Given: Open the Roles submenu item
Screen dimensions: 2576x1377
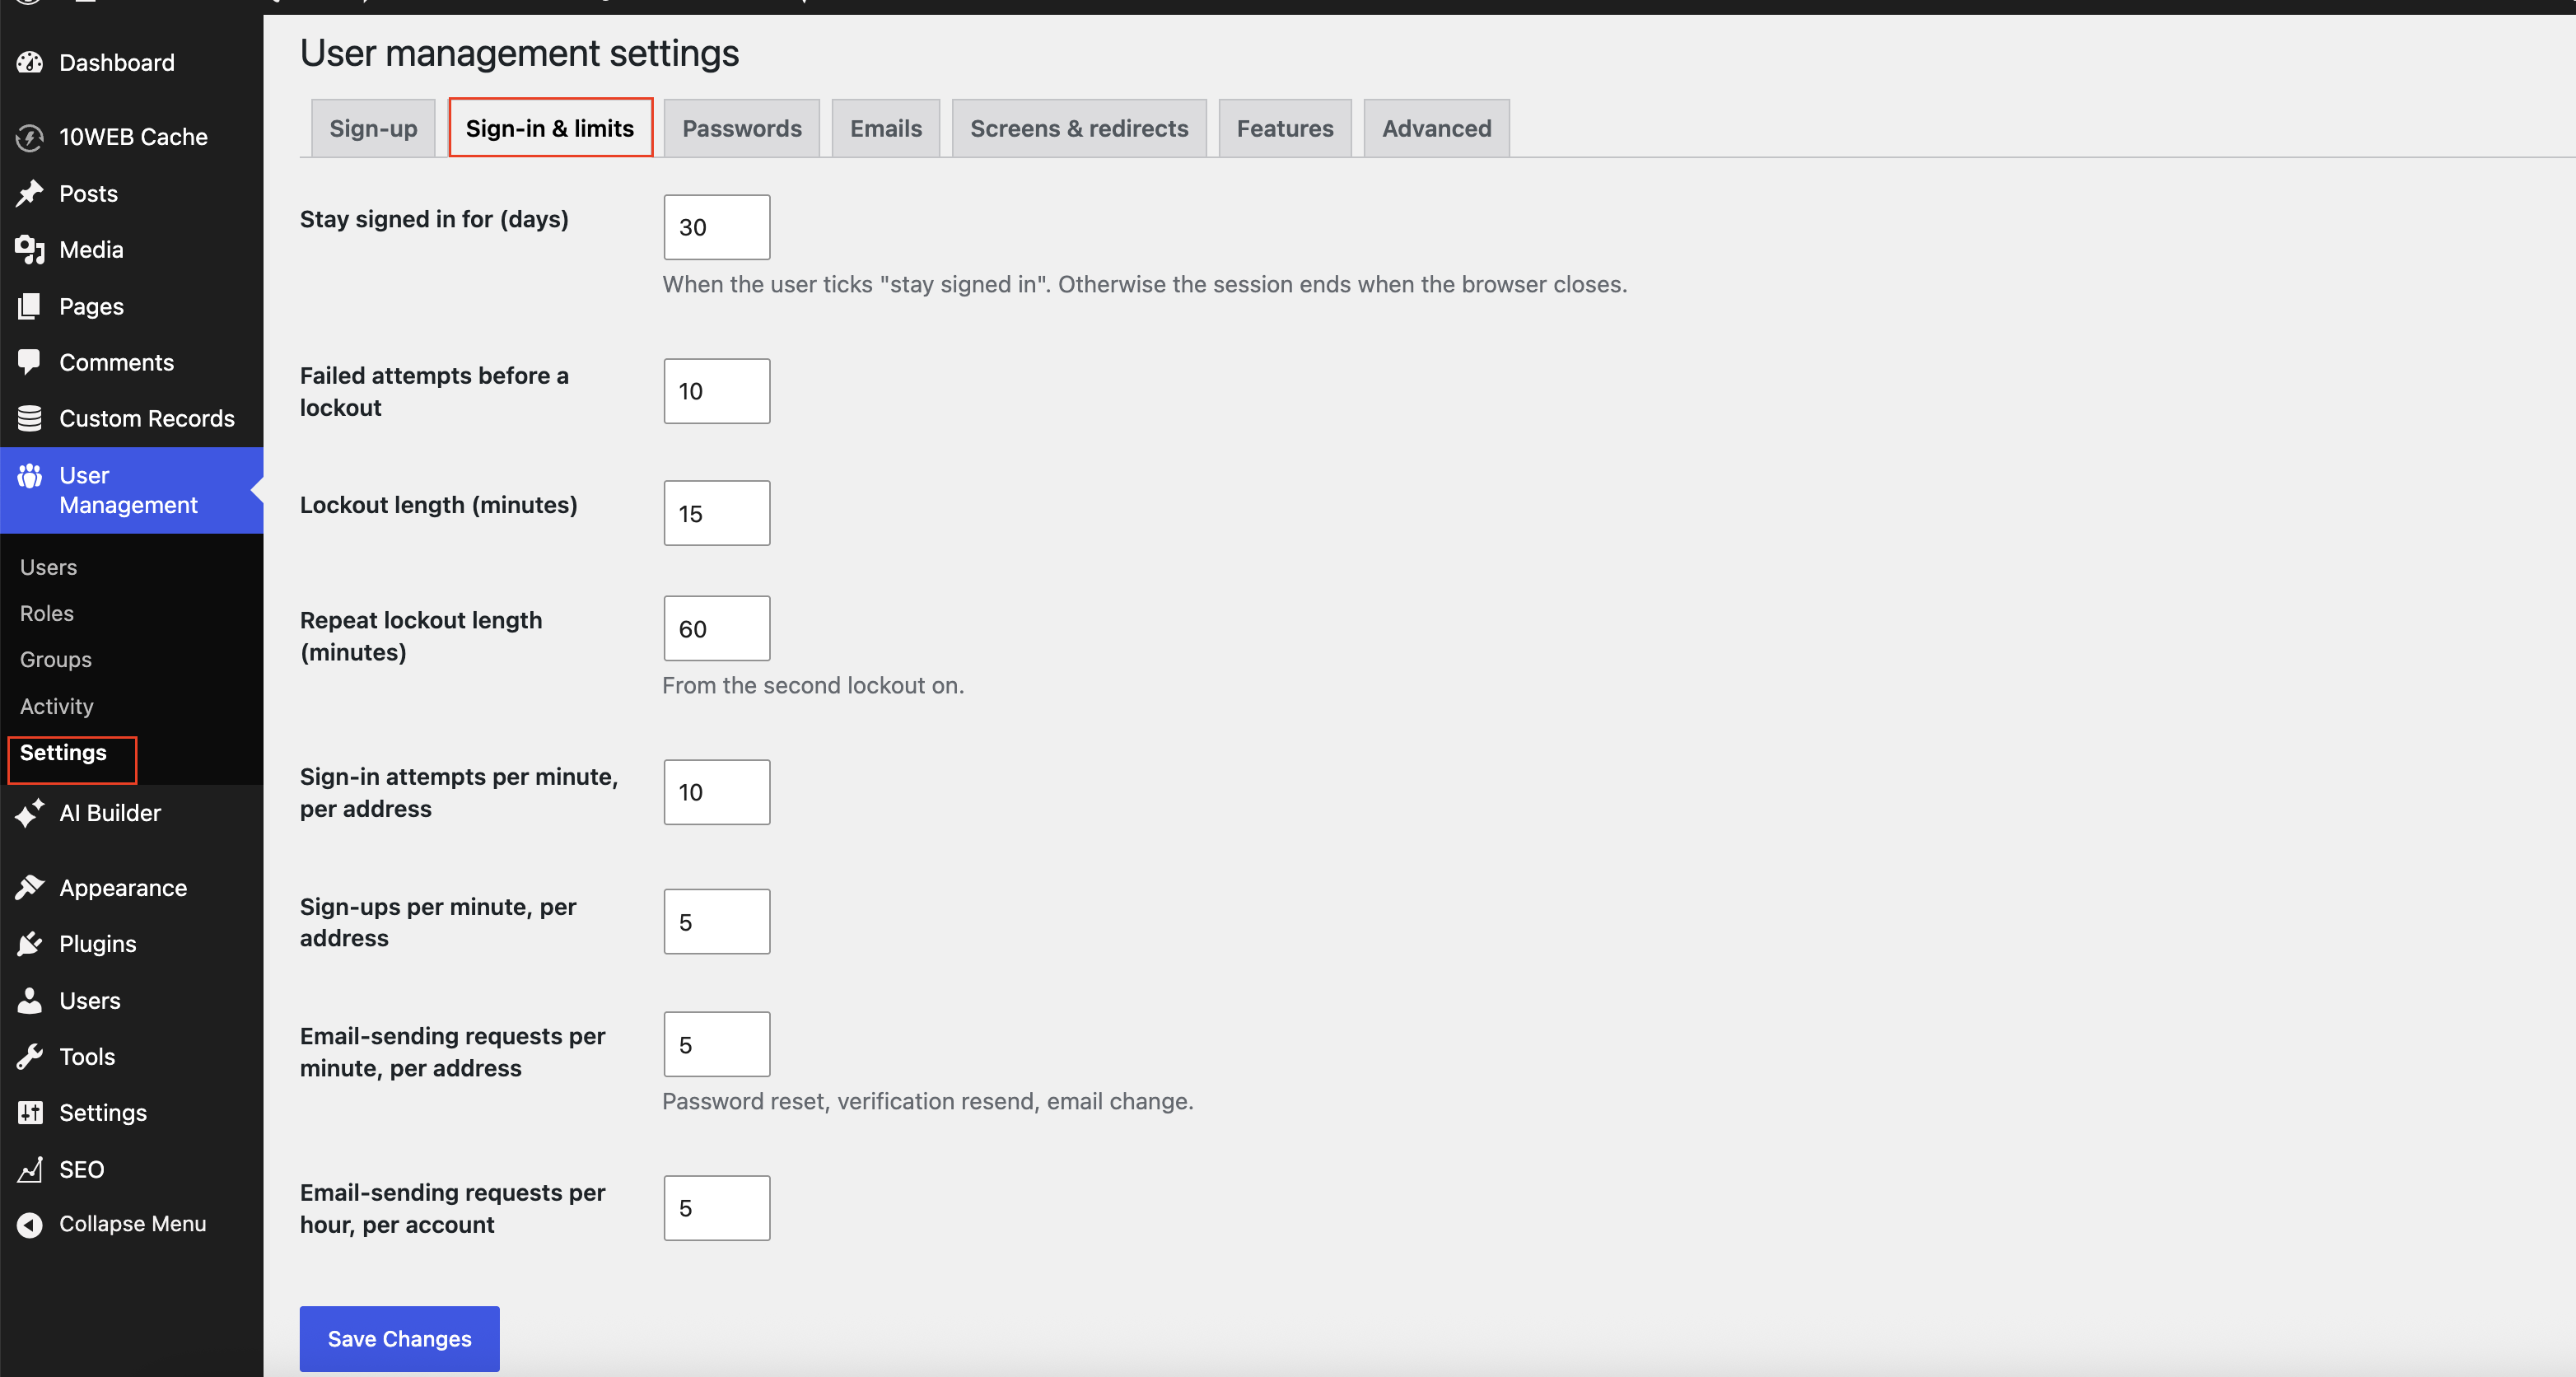Looking at the screenshot, I should (47, 613).
